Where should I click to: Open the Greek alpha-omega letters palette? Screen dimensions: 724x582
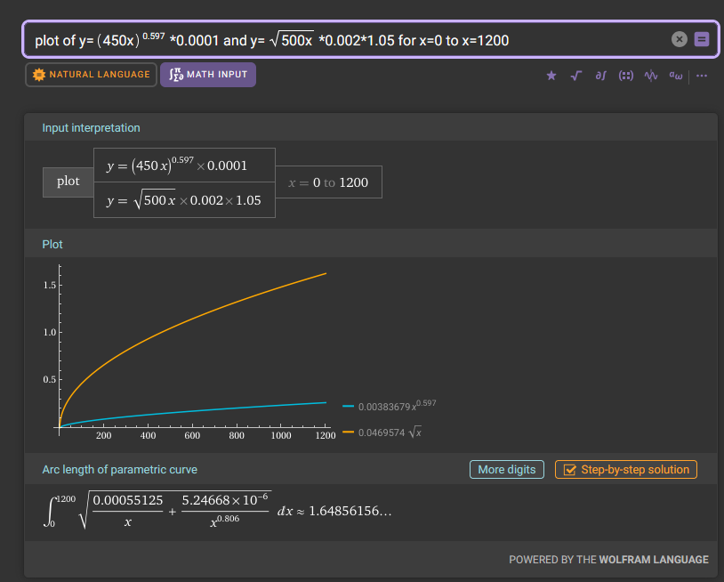(676, 76)
